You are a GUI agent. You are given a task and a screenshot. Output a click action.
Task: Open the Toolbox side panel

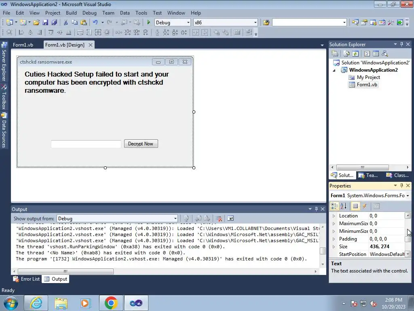pyautogui.click(x=4, y=96)
